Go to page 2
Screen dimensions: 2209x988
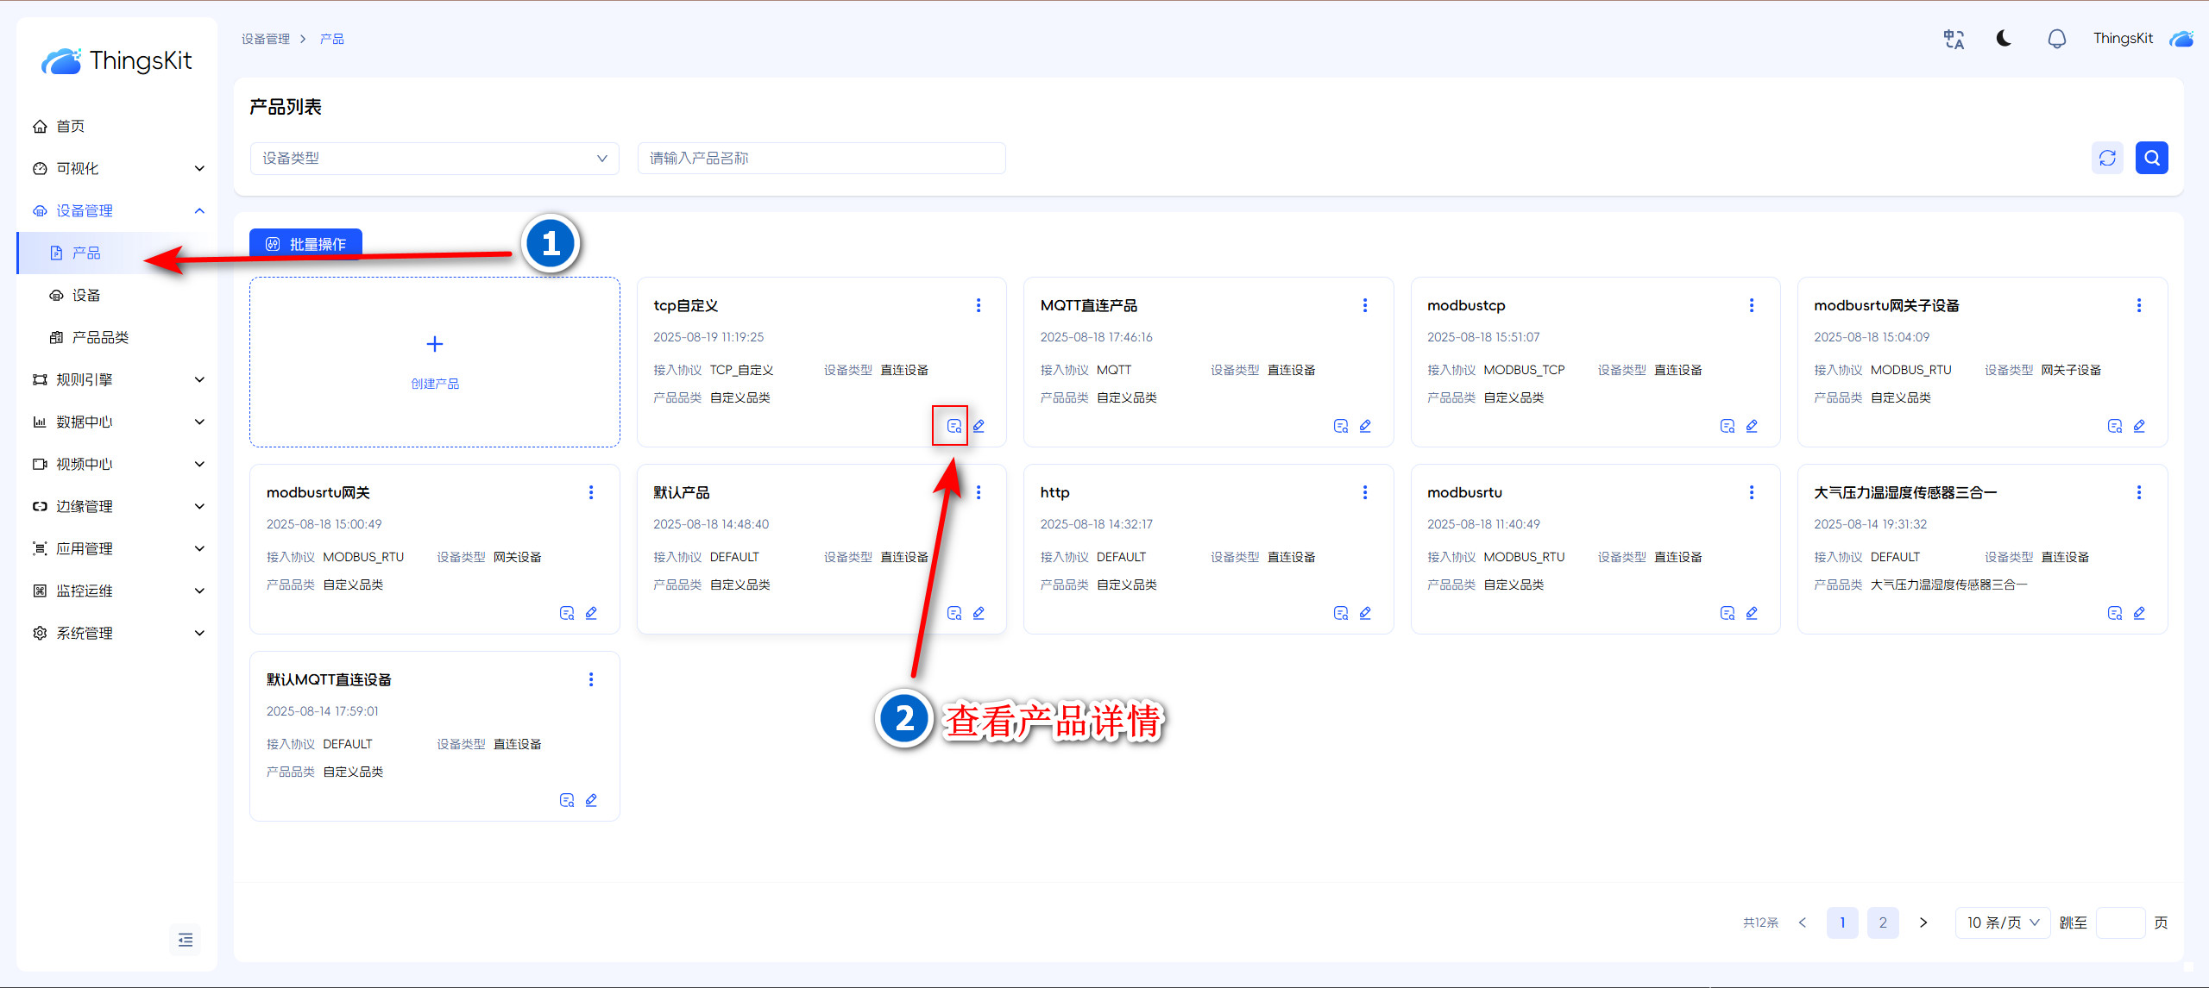(1882, 922)
